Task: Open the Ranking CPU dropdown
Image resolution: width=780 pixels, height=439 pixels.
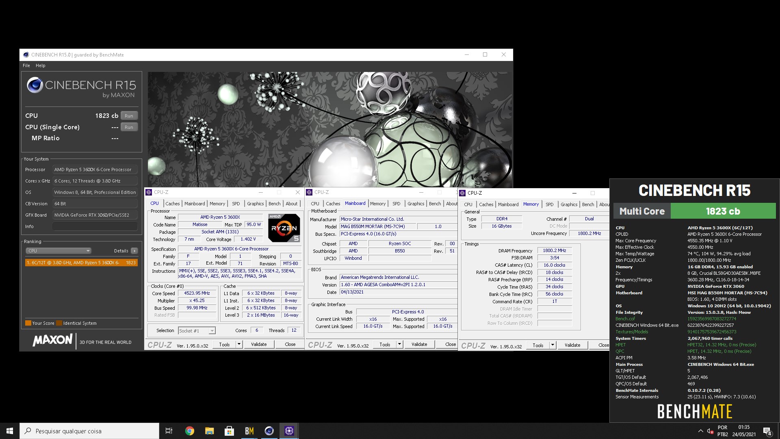Action: [58, 251]
